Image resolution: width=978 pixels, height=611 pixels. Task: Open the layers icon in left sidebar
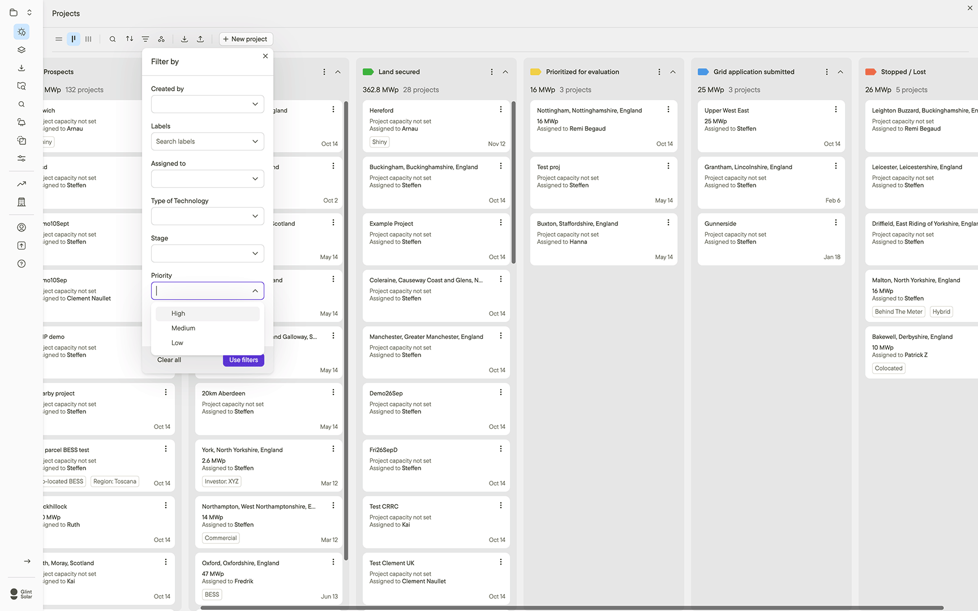22,50
